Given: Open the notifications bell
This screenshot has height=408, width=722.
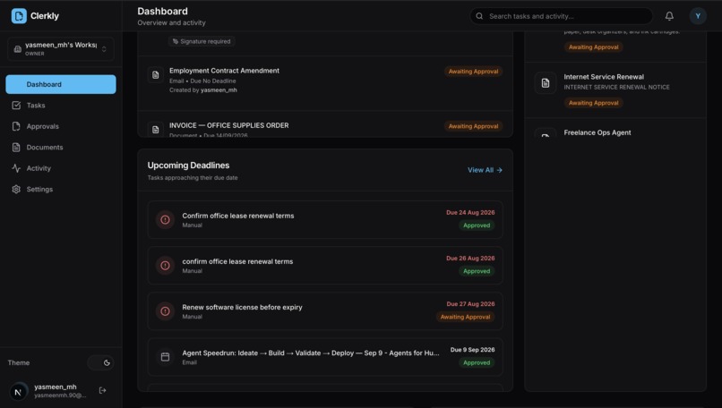Looking at the screenshot, I should pyautogui.click(x=669, y=16).
